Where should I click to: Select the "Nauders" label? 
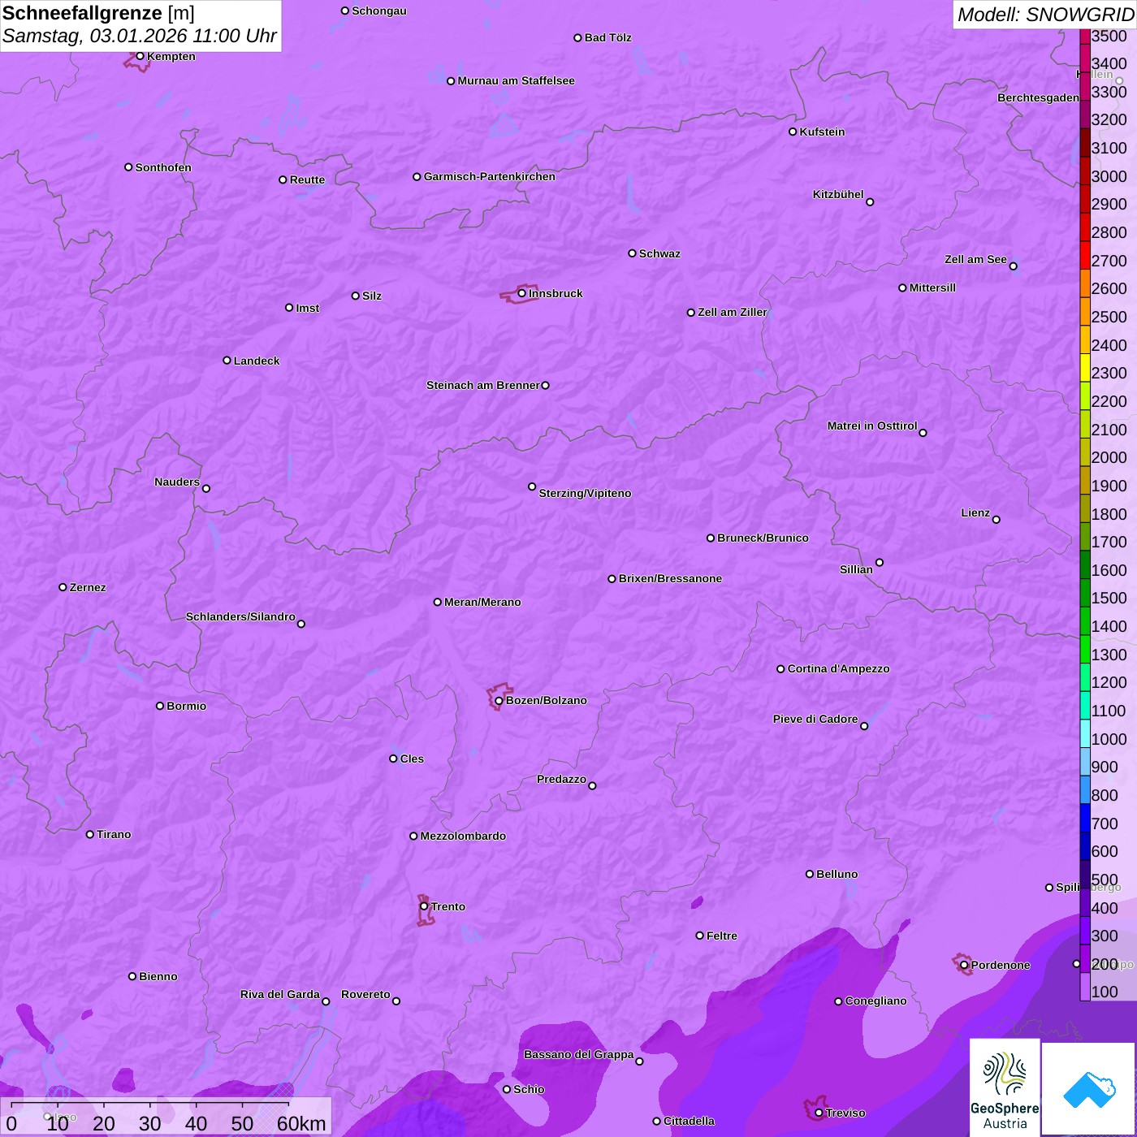click(177, 482)
